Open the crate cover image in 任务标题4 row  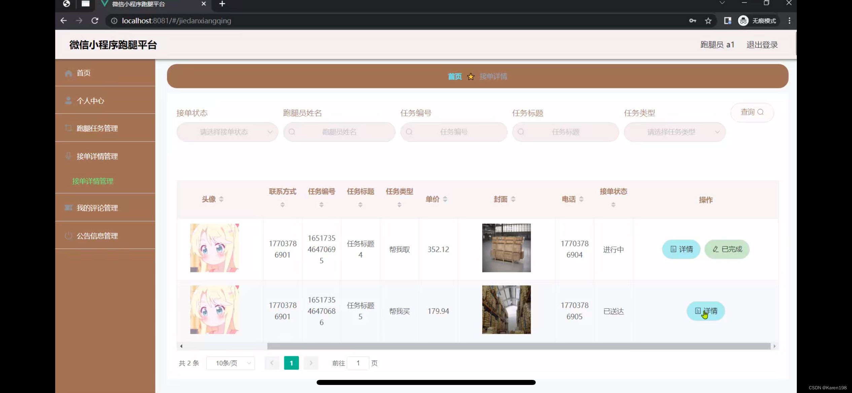(506, 248)
